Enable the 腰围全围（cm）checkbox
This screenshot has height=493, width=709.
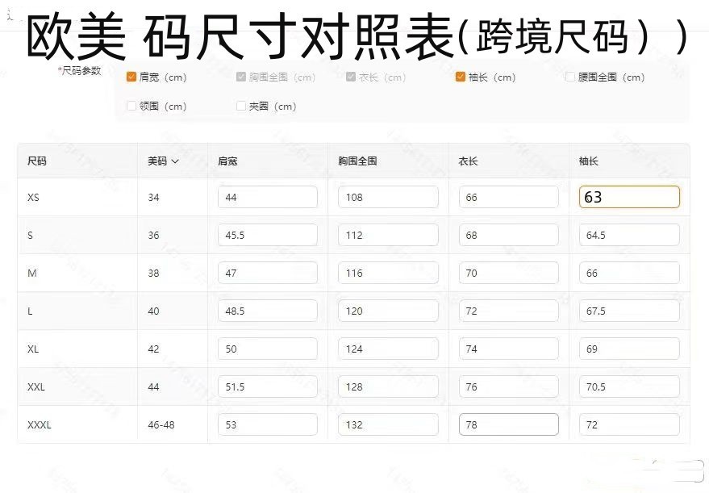click(x=571, y=77)
